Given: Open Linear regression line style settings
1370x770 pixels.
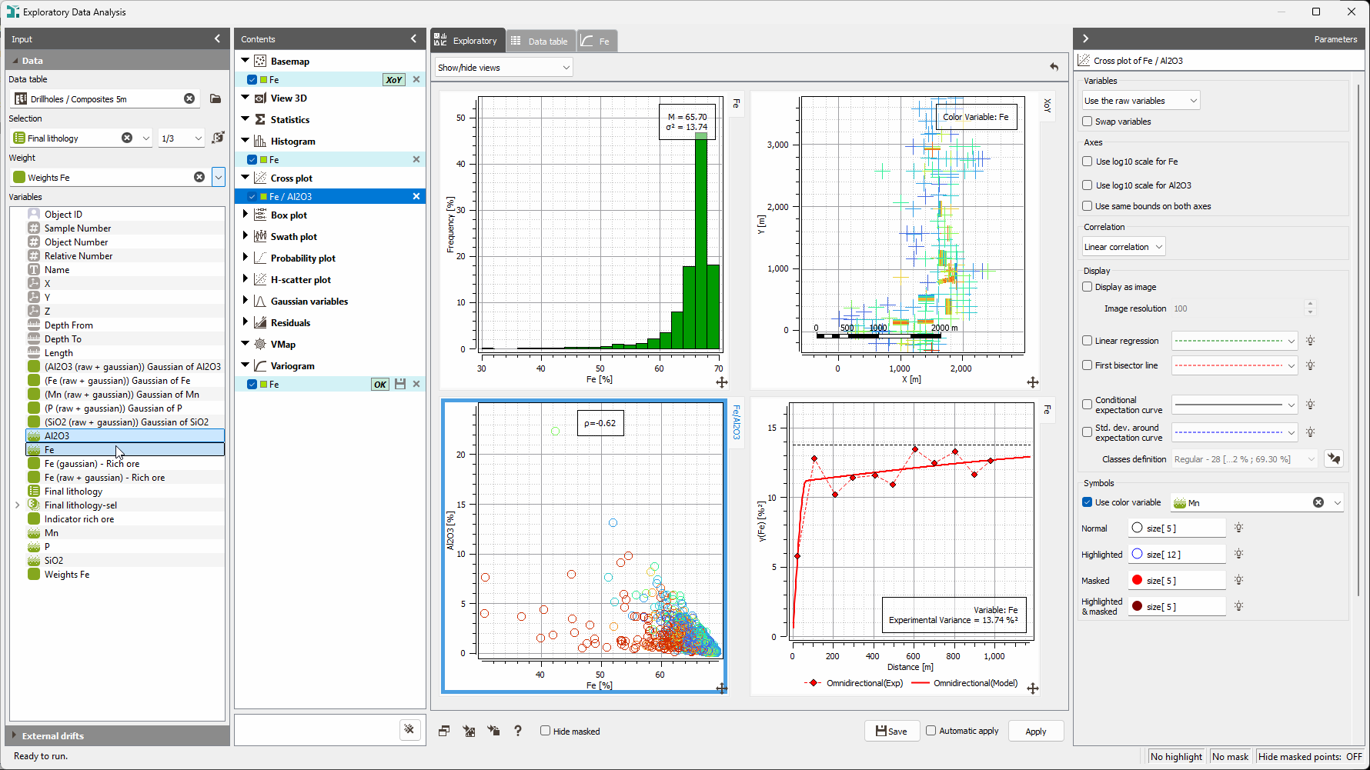Looking at the screenshot, I should 1310,341.
